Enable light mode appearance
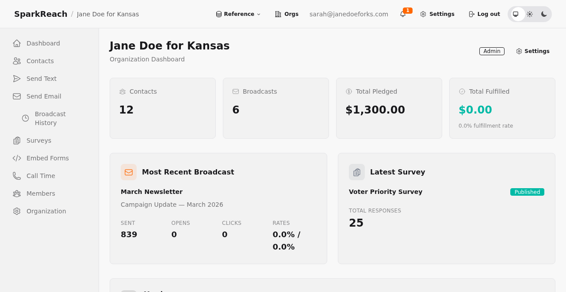 tap(529, 14)
